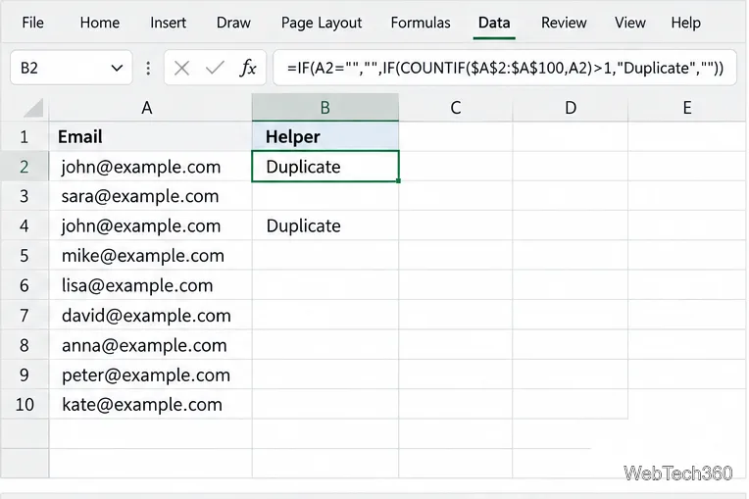
Task: Click the fill handle of cell B2
Action: (398, 181)
